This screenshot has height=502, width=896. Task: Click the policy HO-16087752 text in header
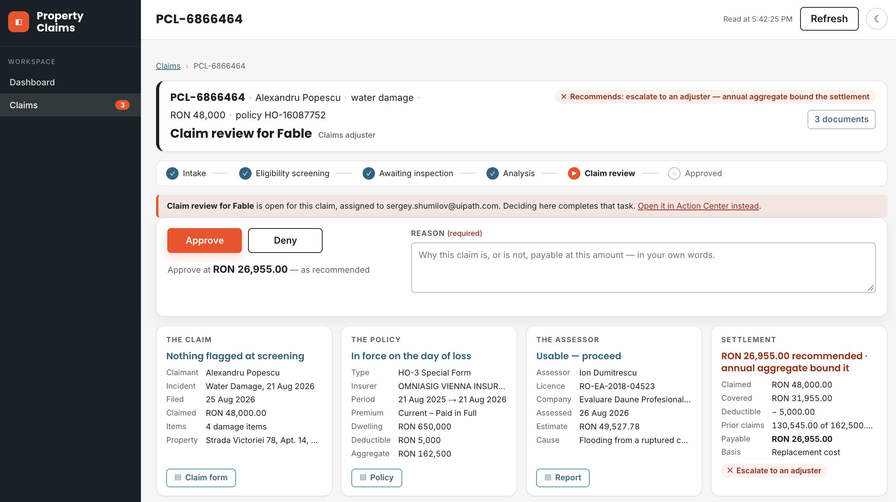(x=281, y=115)
